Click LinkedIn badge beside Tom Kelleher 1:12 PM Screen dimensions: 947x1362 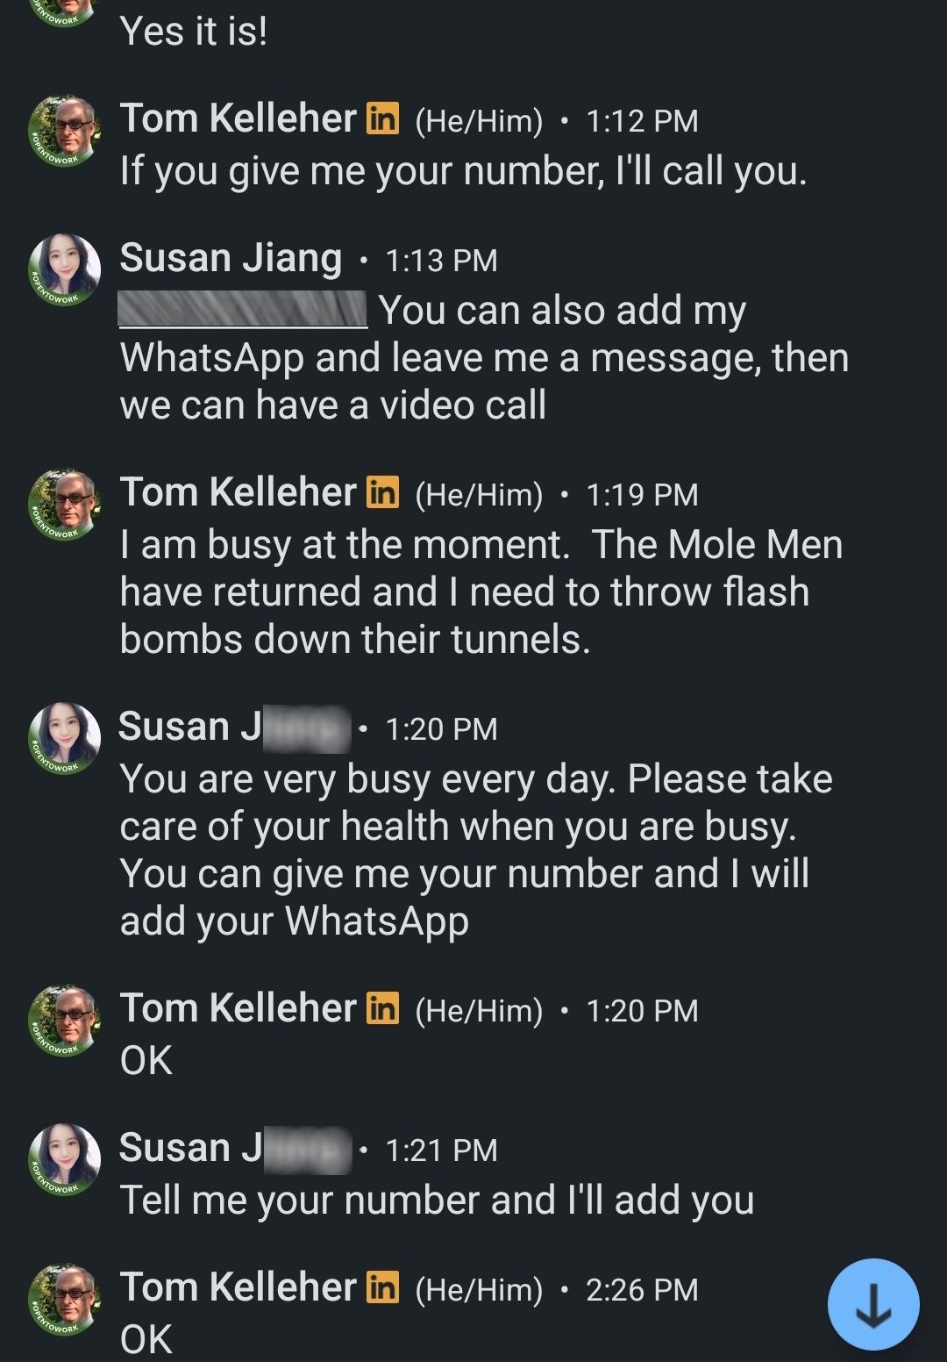click(382, 118)
